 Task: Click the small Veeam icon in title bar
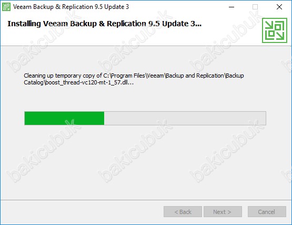pos(6,7)
